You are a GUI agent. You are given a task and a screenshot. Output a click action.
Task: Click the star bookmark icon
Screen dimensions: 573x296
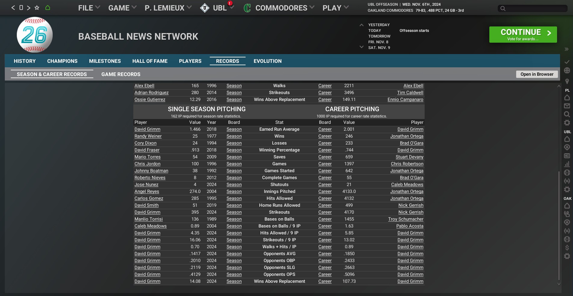tap(37, 8)
